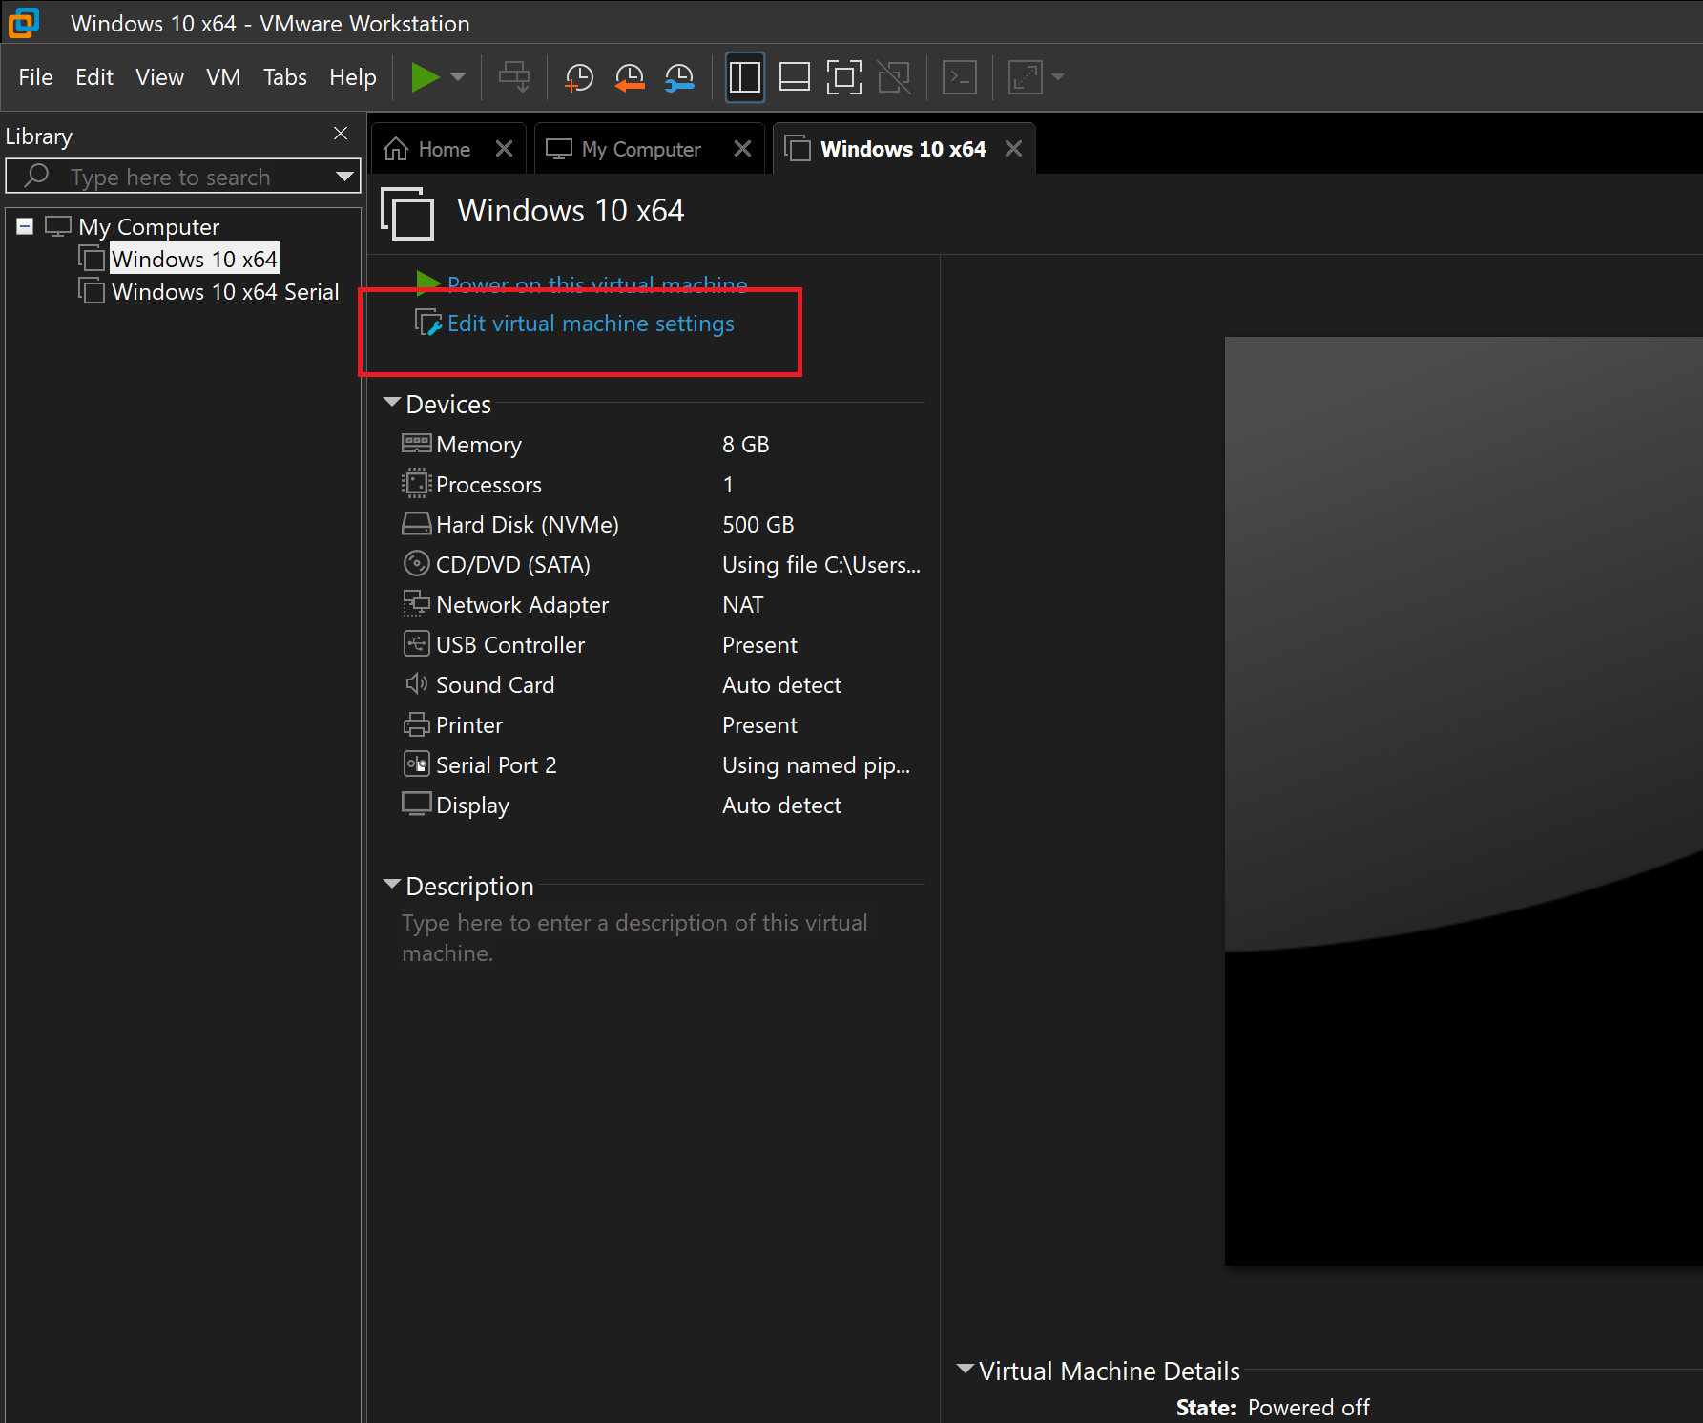Toggle the library sidebar view button
Viewport: 1703px width, 1423px height.
[745, 77]
